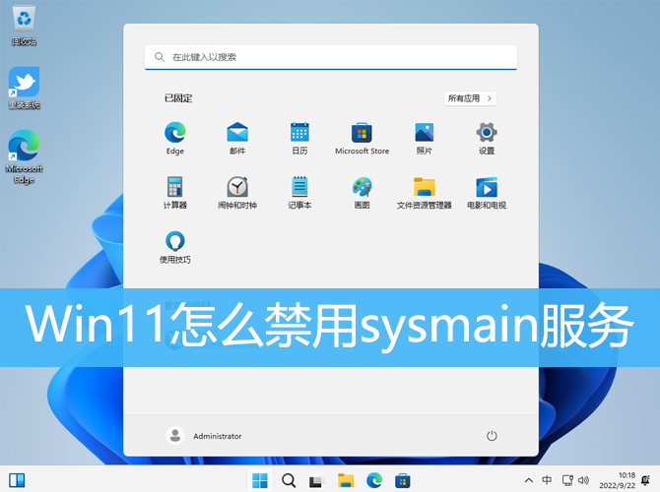Toggle the 中 input method indicator
Viewport: 660px width, 492px height.
pyautogui.click(x=547, y=481)
